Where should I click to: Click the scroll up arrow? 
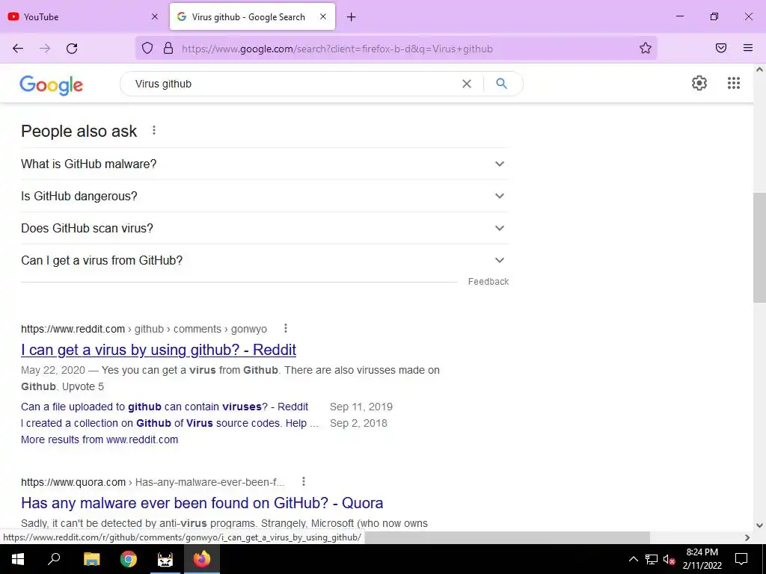coord(759,70)
